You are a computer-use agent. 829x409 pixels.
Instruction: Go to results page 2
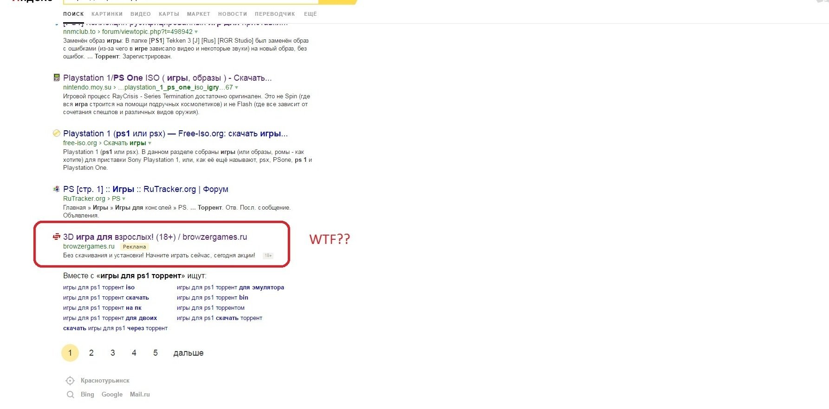pyautogui.click(x=91, y=353)
